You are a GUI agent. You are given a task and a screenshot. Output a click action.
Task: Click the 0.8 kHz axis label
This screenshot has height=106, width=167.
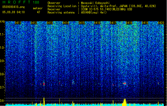2,74
